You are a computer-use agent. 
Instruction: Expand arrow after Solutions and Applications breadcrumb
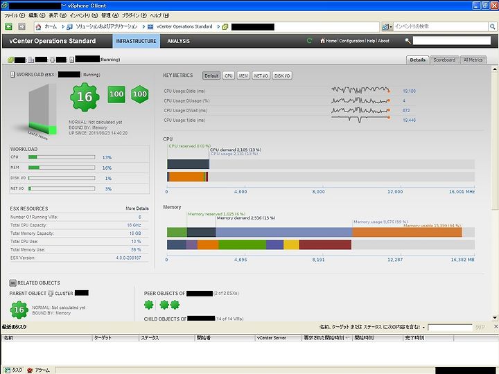point(143,27)
